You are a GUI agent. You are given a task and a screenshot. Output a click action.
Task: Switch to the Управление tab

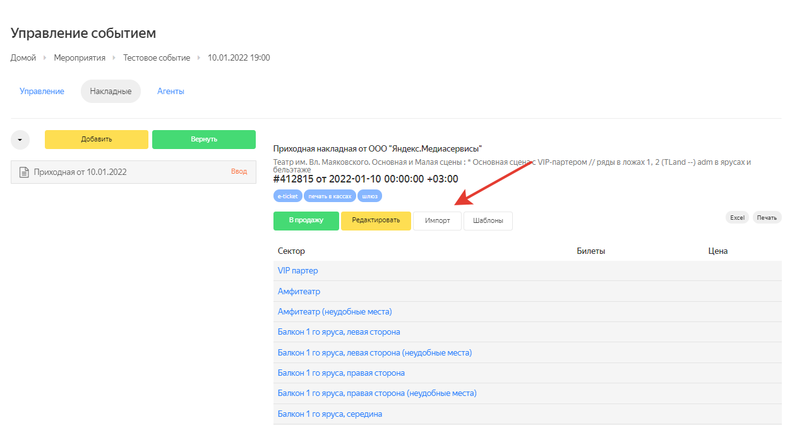click(42, 91)
